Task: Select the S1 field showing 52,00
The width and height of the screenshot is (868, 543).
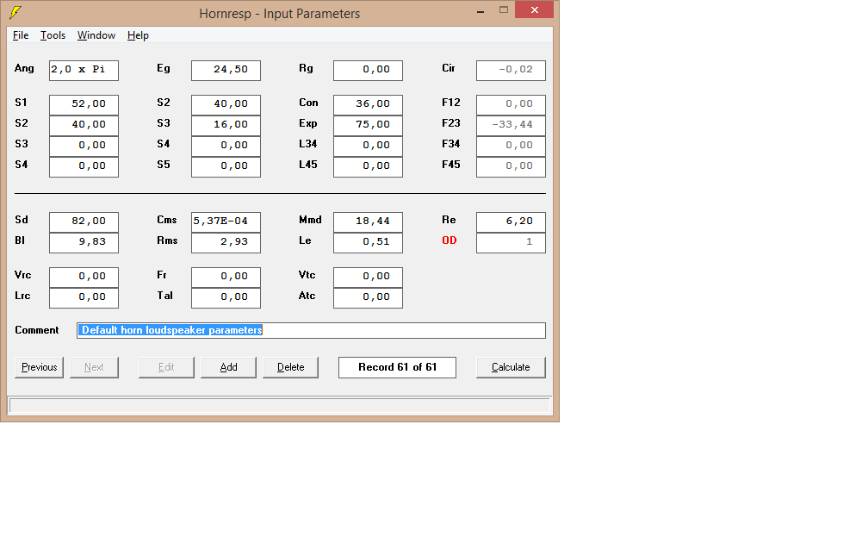Action: [84, 105]
